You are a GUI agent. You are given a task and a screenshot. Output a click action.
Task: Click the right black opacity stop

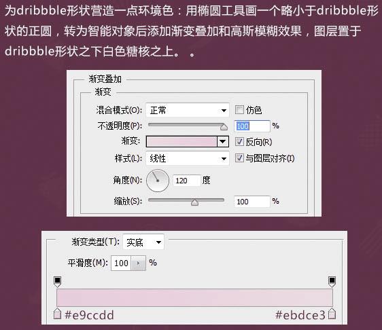(x=332, y=281)
